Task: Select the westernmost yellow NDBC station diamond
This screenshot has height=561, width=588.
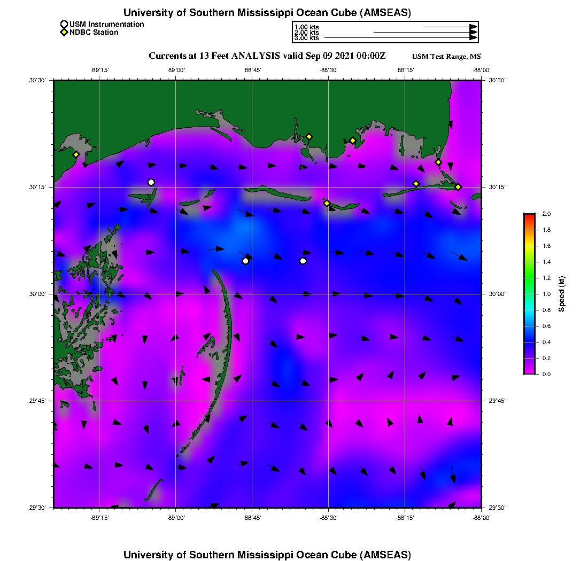Action: (x=76, y=154)
